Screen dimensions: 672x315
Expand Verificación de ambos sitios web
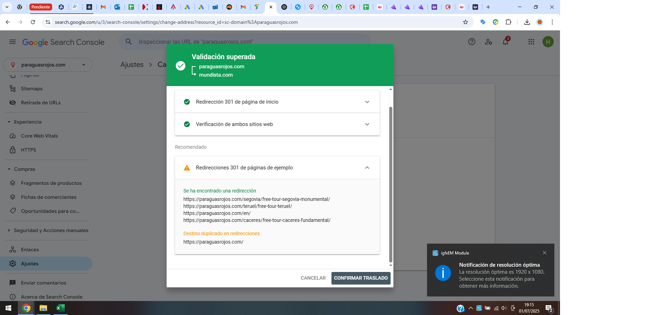coord(277,124)
